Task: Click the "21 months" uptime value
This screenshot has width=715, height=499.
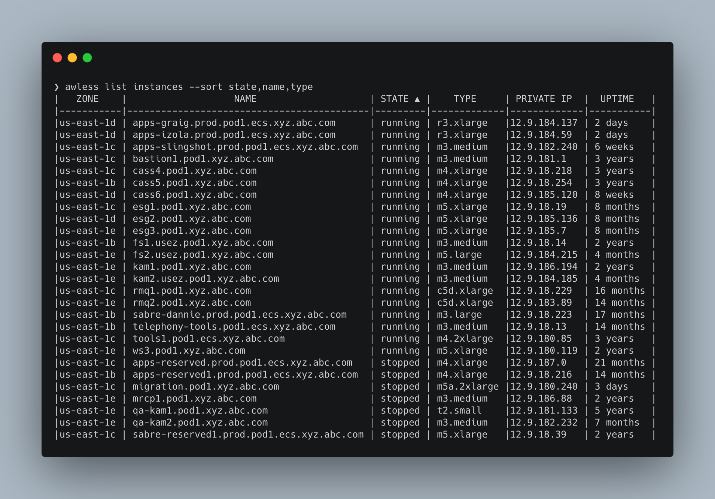Action: [620, 363]
